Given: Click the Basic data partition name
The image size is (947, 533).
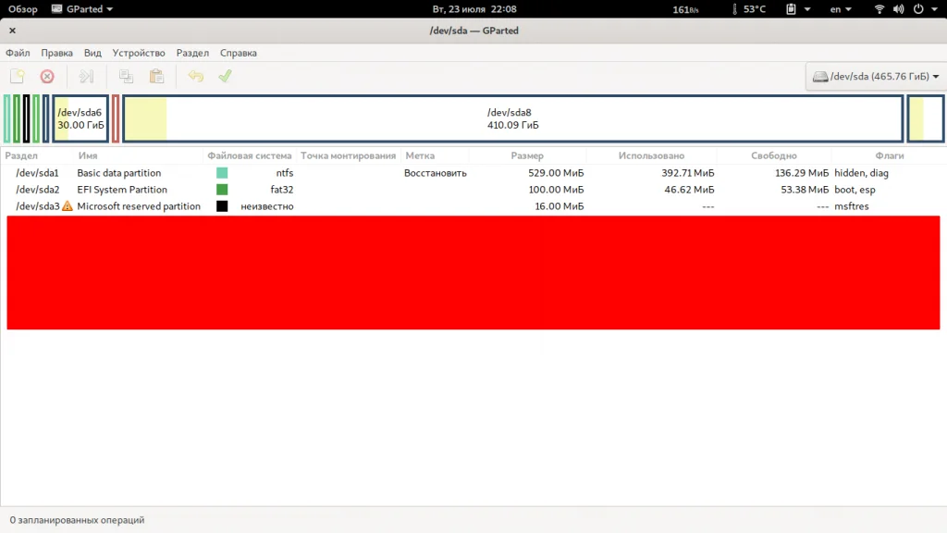Looking at the screenshot, I should [119, 173].
